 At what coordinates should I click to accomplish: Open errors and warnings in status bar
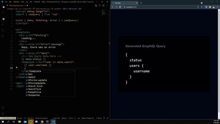pos(31,118)
